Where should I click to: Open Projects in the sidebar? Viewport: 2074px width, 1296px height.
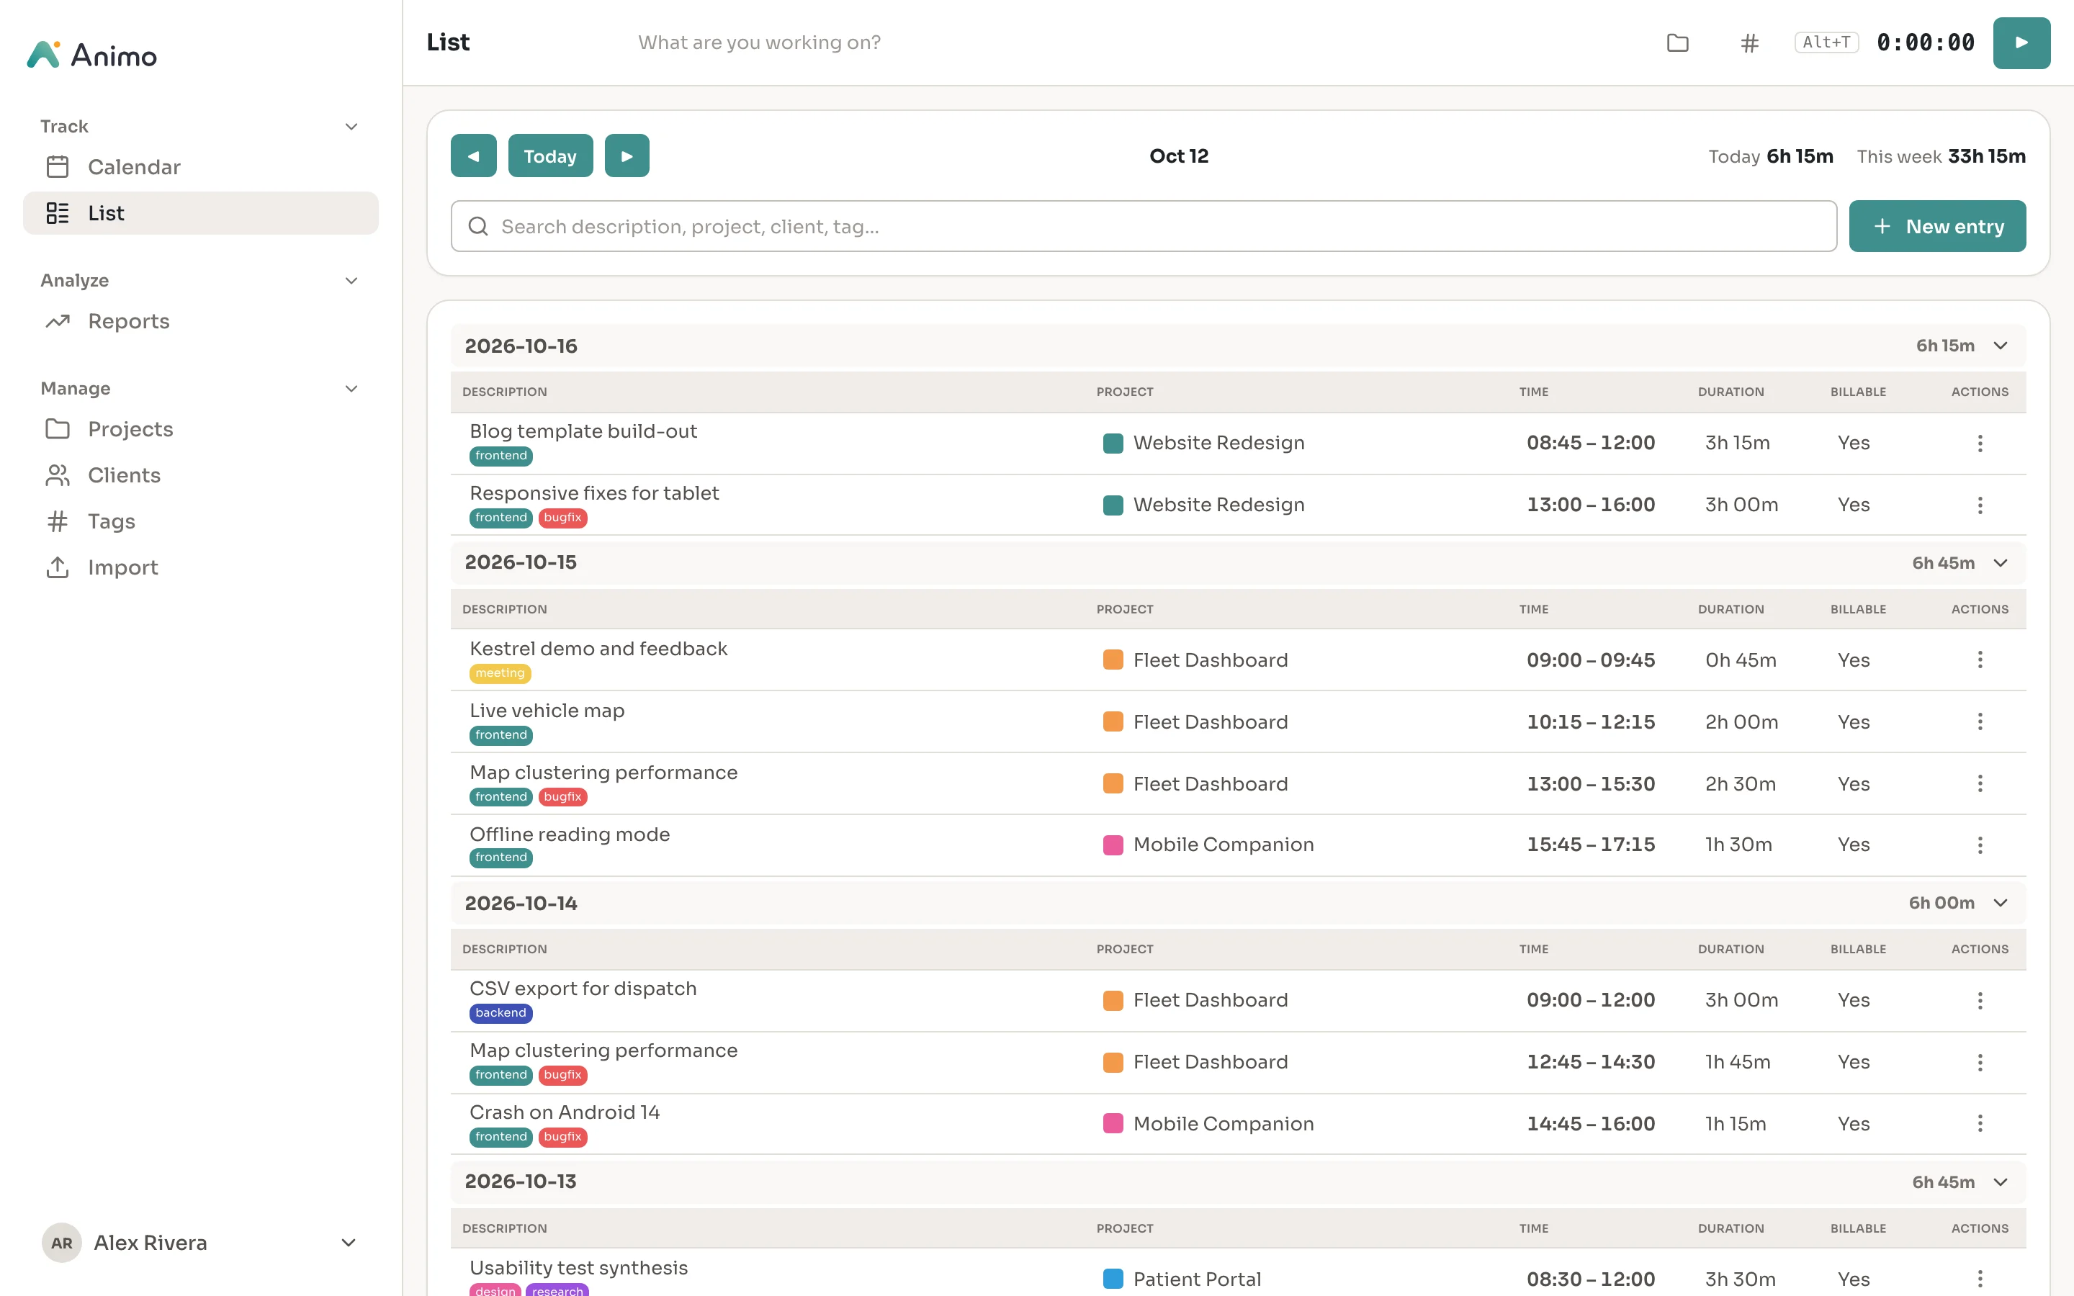pos(200,428)
